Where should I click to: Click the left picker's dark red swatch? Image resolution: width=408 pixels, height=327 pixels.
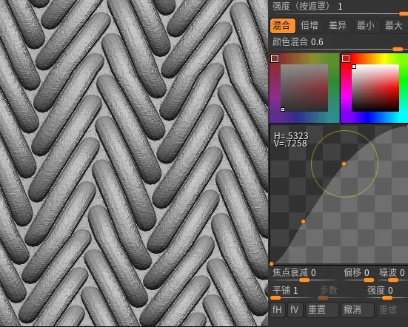[x=275, y=58]
